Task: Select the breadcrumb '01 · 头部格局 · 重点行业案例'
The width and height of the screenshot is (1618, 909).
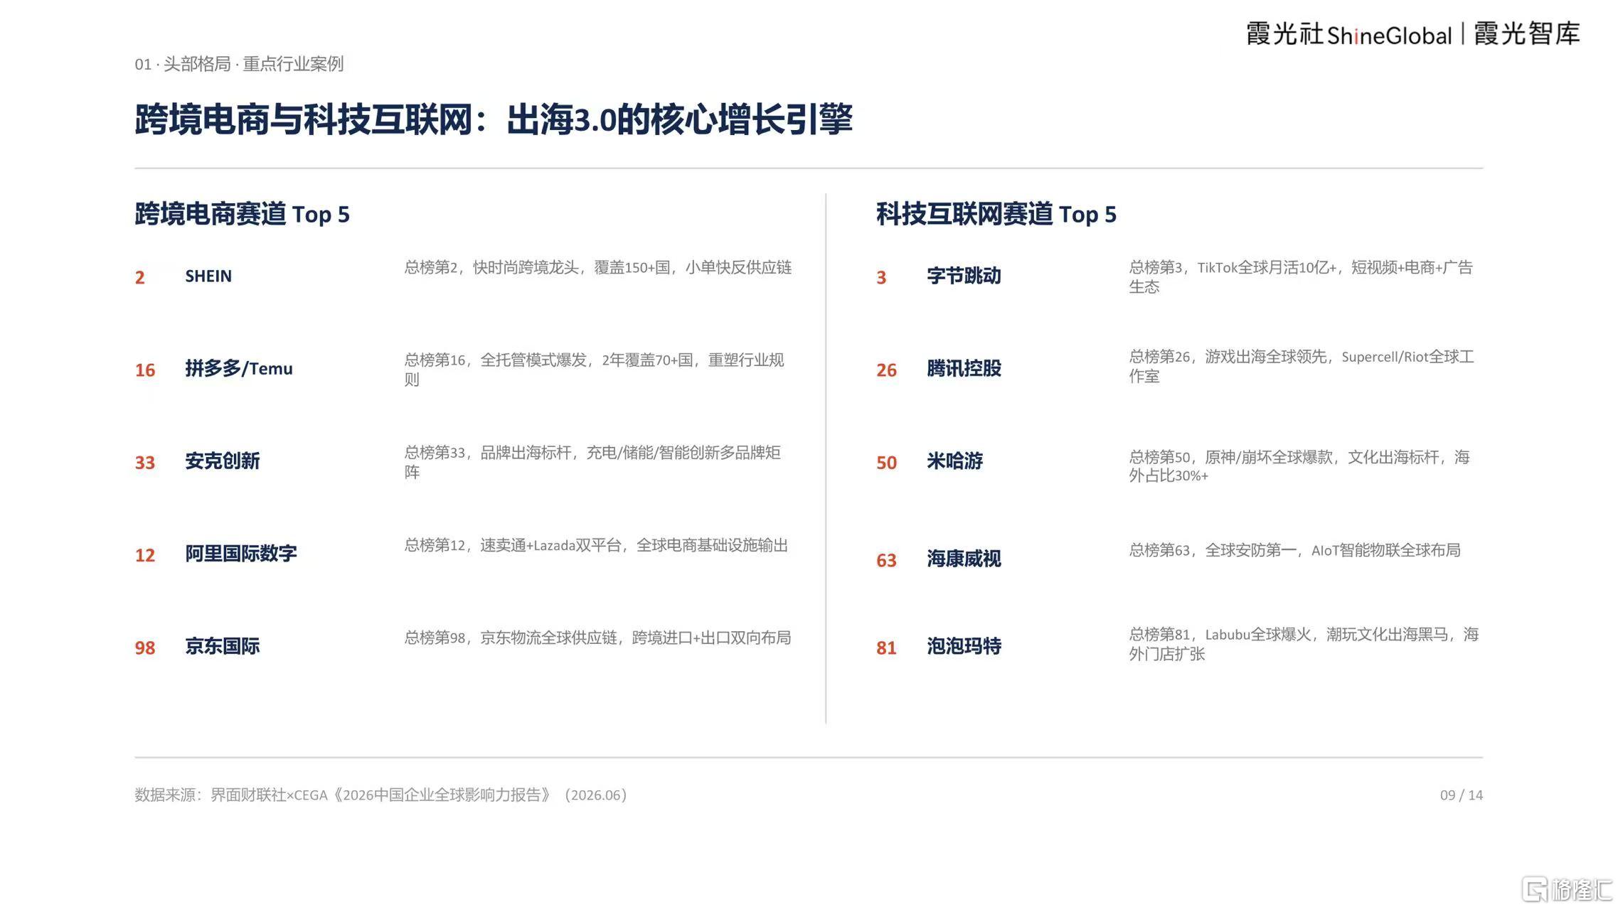Action: [x=239, y=64]
